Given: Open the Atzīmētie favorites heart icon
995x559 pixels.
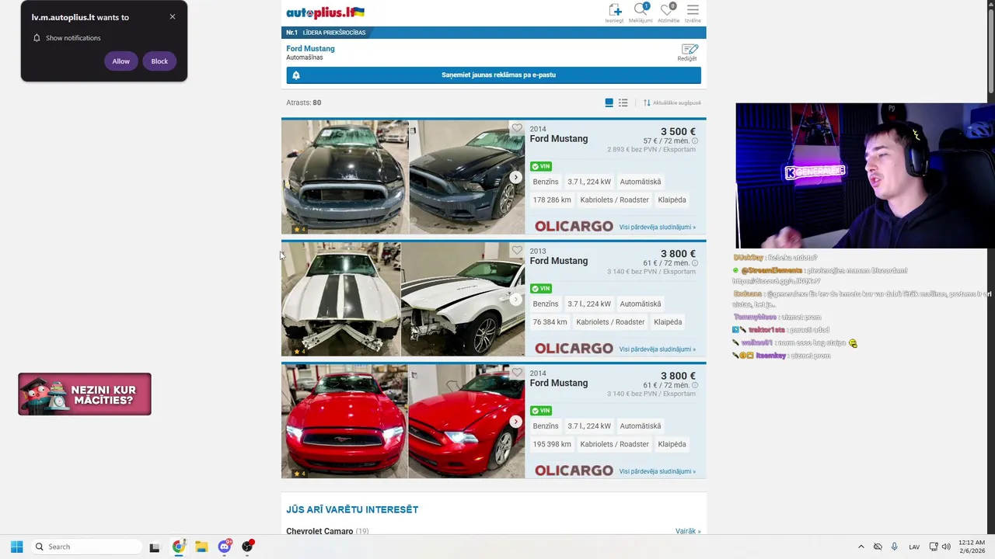Looking at the screenshot, I should click(668, 12).
